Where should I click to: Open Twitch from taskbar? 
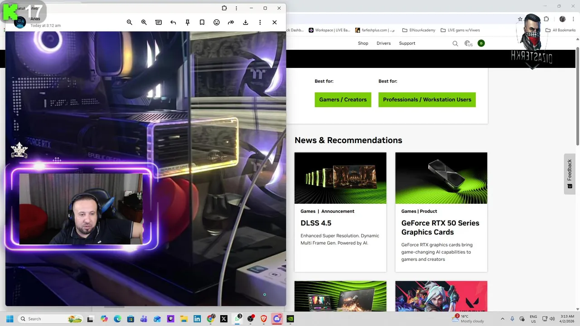point(170,319)
